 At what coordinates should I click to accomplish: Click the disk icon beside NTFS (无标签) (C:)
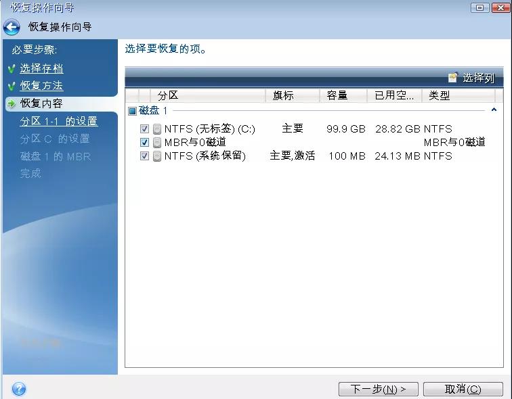click(x=157, y=129)
